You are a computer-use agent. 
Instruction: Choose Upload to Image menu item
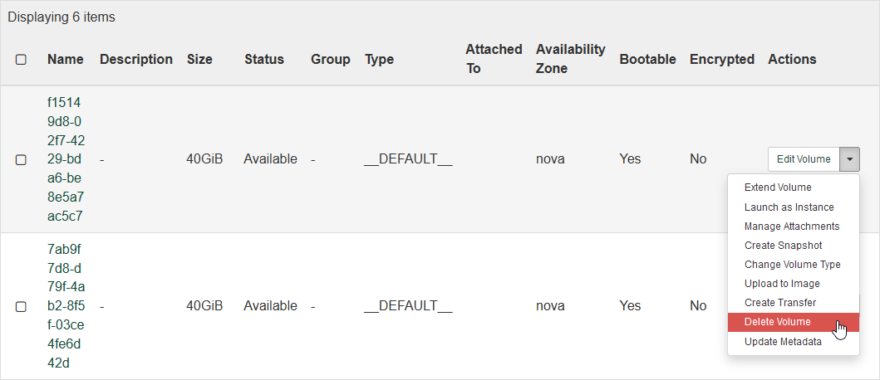782,284
